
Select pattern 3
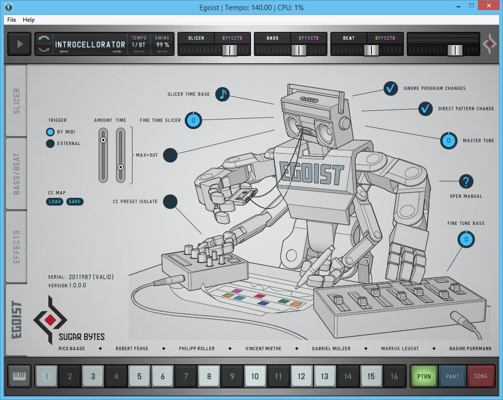tap(93, 376)
